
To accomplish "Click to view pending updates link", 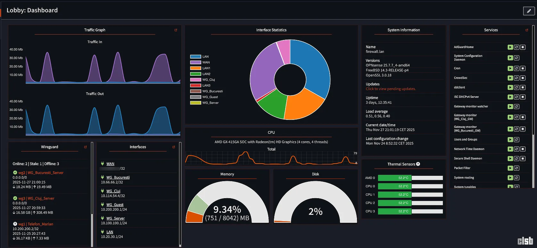I will [391, 89].
